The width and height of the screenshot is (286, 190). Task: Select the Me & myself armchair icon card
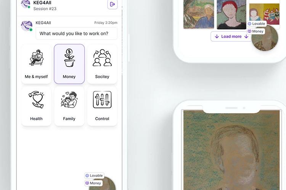pyautogui.click(x=36, y=64)
